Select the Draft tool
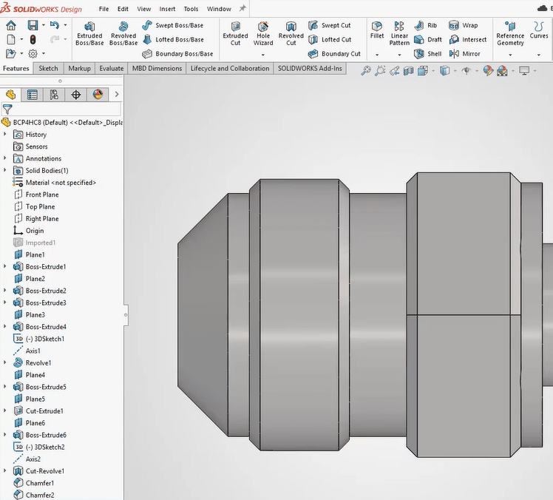Viewport: 553px width, 500px height. point(428,39)
